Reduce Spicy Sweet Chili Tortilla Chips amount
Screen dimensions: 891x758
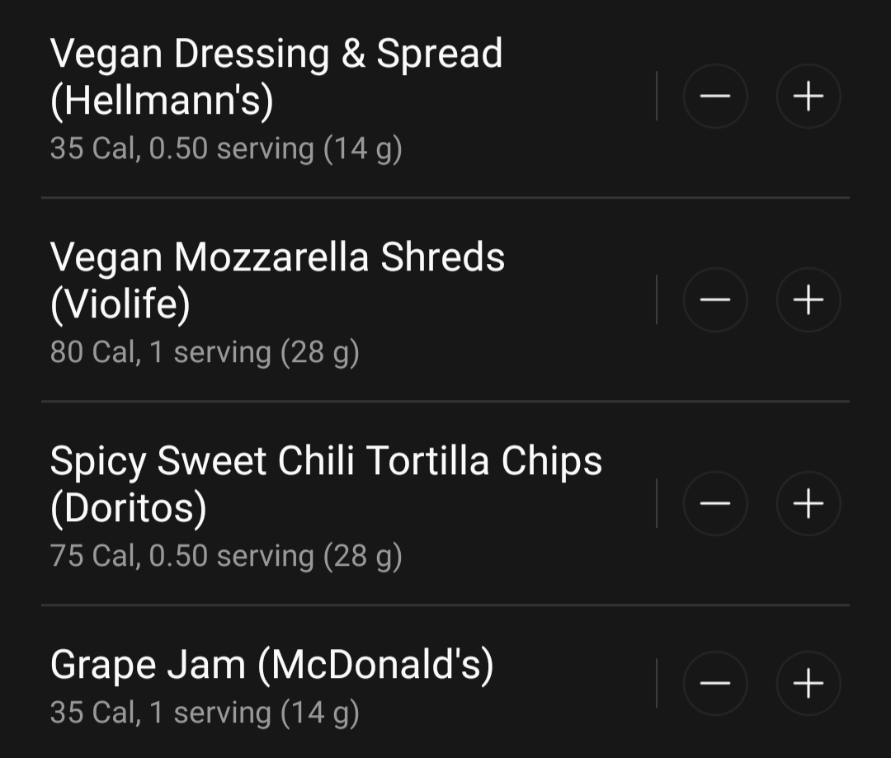tap(715, 503)
